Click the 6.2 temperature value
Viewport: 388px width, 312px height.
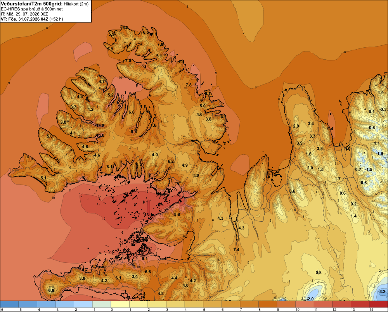pyautogui.click(x=171, y=161)
